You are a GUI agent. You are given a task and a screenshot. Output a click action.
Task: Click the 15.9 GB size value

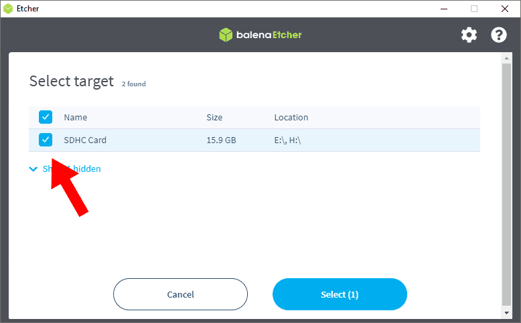click(221, 140)
